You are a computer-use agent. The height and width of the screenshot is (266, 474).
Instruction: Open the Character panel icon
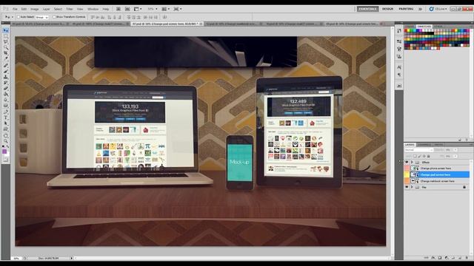pyautogui.click(x=399, y=67)
